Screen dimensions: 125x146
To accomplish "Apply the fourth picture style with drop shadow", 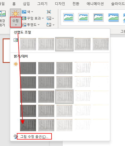I will click(x=114, y=17).
